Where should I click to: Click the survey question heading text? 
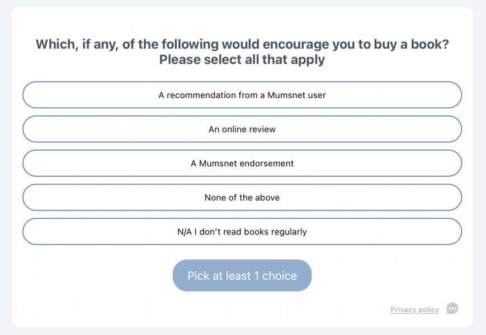(x=242, y=52)
